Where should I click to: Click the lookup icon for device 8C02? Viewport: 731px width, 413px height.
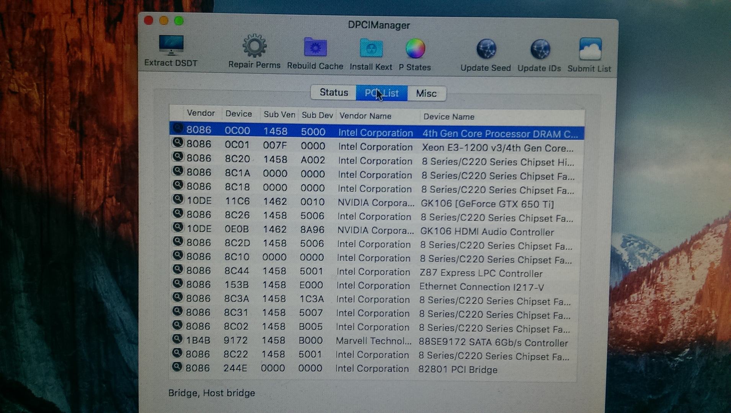(177, 325)
